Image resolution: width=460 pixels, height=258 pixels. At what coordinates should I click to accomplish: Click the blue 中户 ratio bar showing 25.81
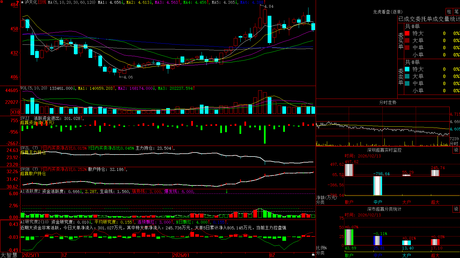click(x=377, y=241)
